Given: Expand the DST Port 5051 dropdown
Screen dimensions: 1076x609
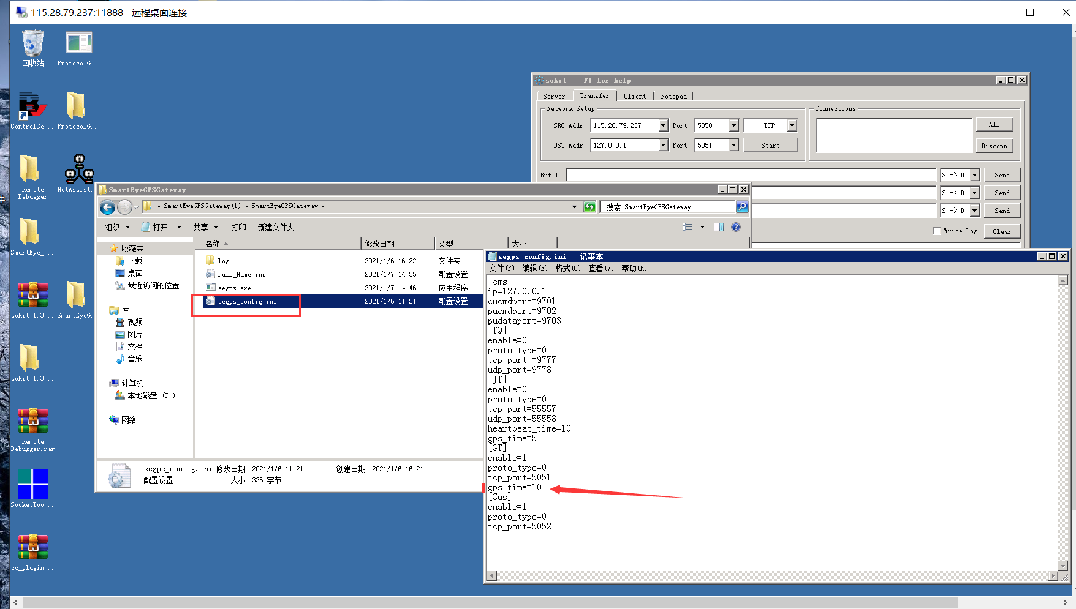Looking at the screenshot, I should pos(733,145).
